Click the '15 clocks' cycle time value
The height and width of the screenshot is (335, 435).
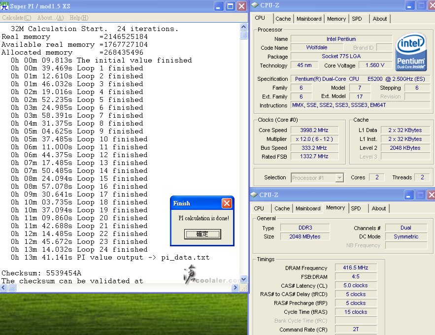[x=356, y=312]
